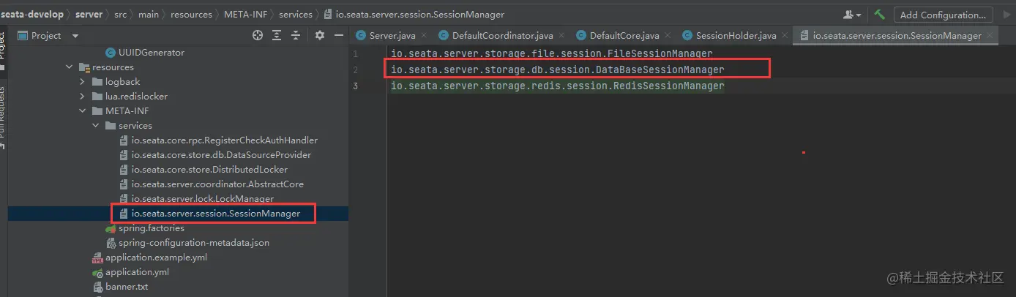
Task: Expand the lua.redislocker folder chevron
Action: coord(83,97)
